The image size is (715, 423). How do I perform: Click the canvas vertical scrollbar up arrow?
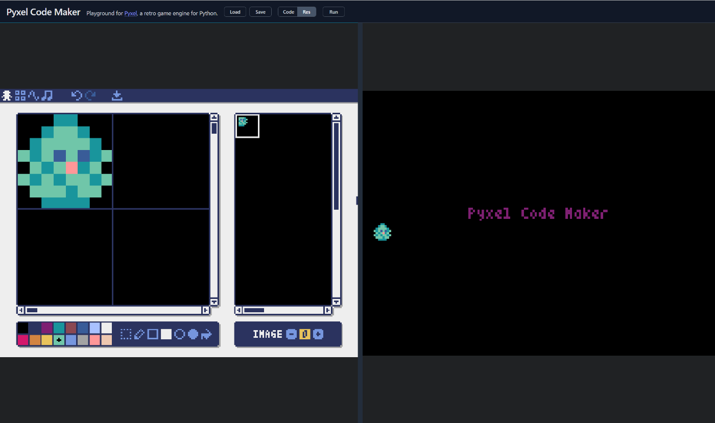(214, 117)
